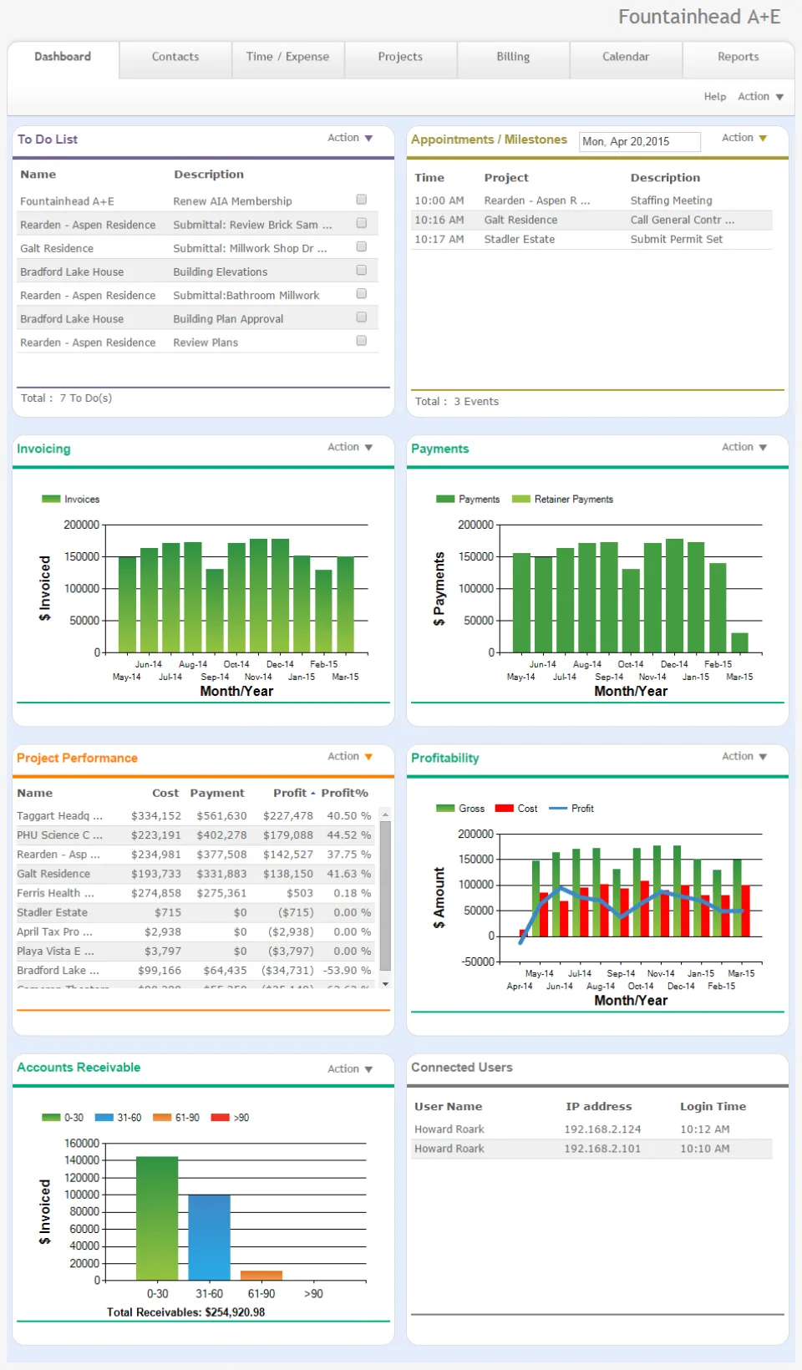Check the Review Brick Sam submittal to-do
The image size is (802, 1370).
(x=362, y=223)
